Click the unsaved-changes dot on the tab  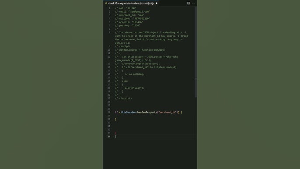[x=156, y=3]
